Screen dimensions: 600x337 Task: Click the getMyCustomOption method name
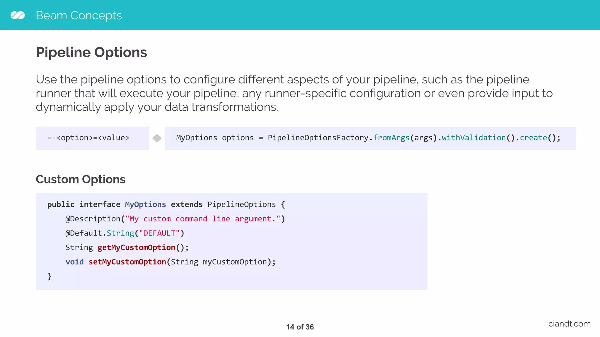point(136,247)
